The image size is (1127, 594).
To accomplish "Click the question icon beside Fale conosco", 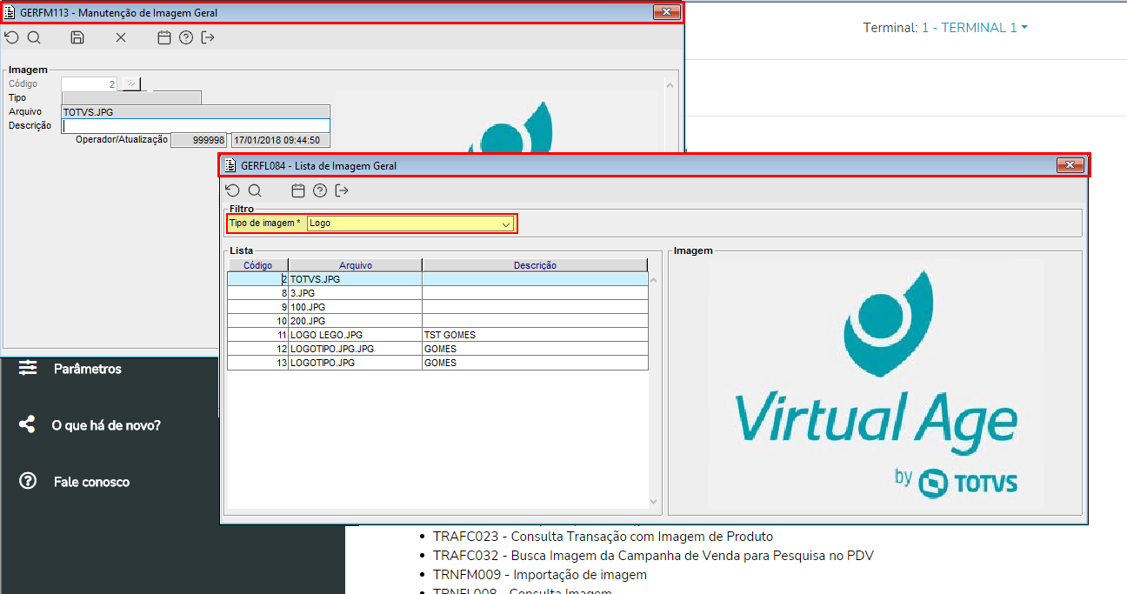I will click(28, 480).
